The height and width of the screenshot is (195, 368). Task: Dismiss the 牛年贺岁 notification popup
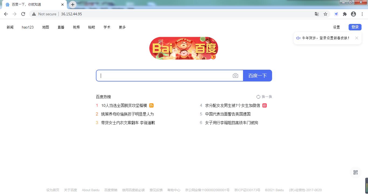click(357, 38)
